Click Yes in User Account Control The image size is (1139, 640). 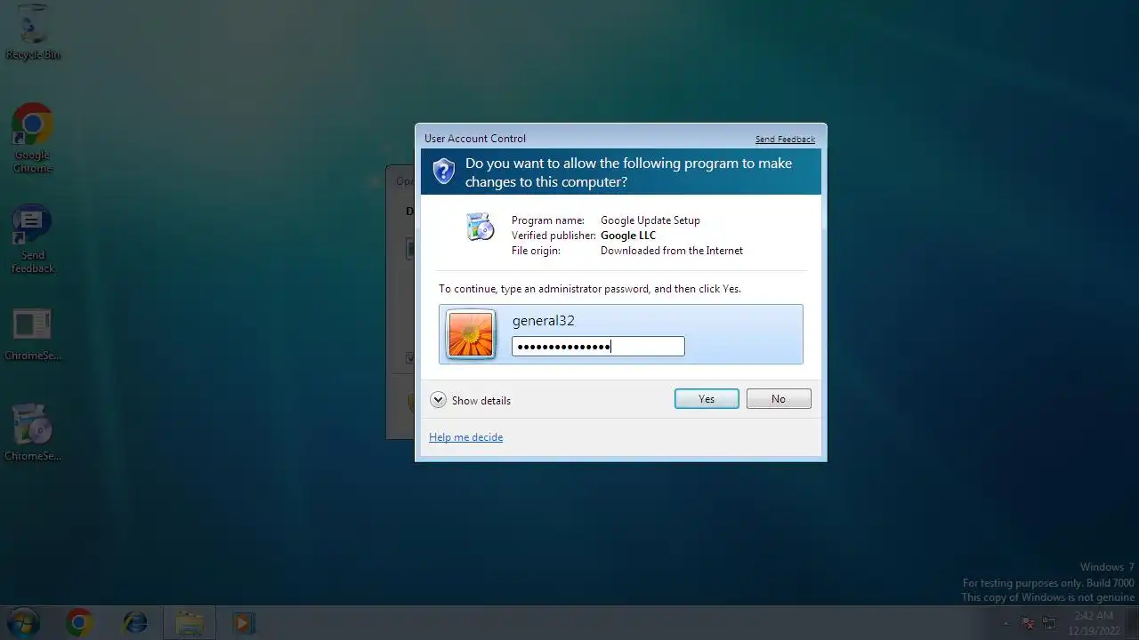pyautogui.click(x=707, y=399)
